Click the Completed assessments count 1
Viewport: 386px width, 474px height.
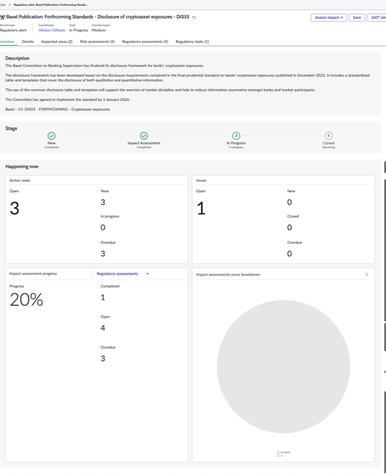pos(103,297)
